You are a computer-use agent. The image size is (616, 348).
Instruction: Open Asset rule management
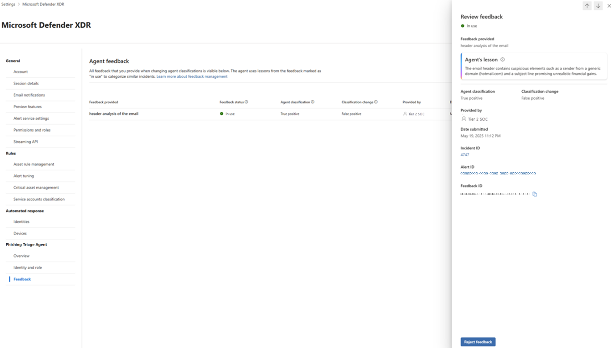pyautogui.click(x=34, y=164)
